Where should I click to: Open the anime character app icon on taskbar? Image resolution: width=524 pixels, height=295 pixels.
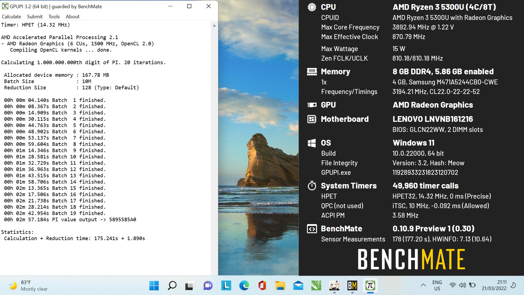click(x=334, y=286)
